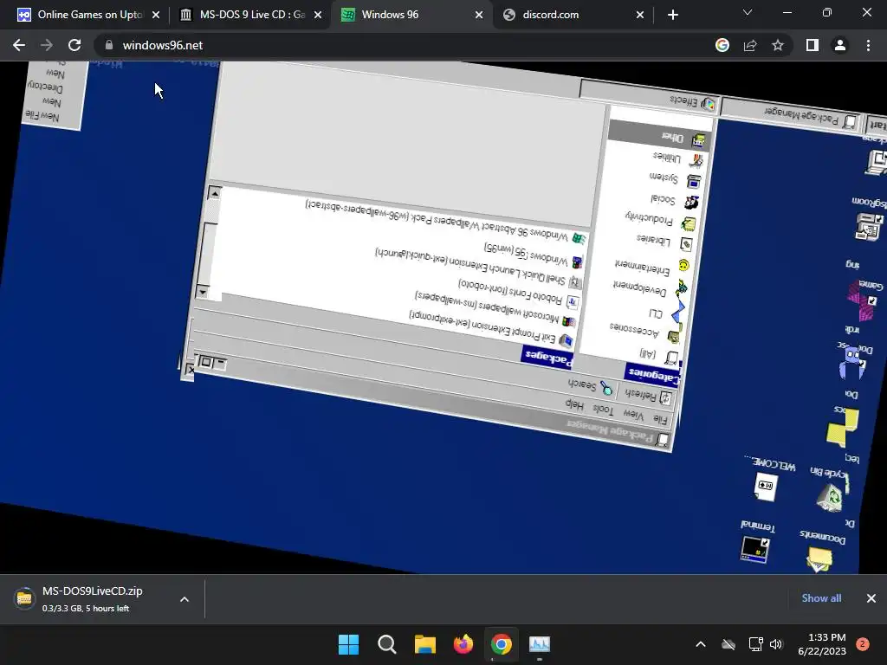887x665 pixels.
Task: Open a new browser tab
Action: 672,15
